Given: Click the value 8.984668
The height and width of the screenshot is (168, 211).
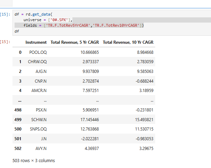Looking at the screenshot, I should [x=145, y=52].
